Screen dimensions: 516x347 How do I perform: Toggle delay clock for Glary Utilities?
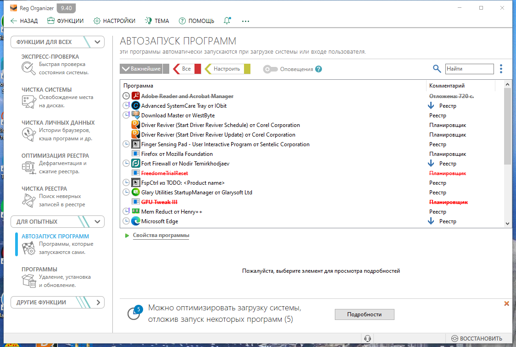pyautogui.click(x=126, y=193)
